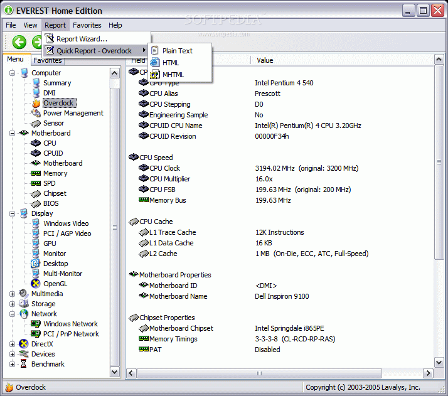
Task: Click the OpenGL icon in Display section
Action: (36, 284)
